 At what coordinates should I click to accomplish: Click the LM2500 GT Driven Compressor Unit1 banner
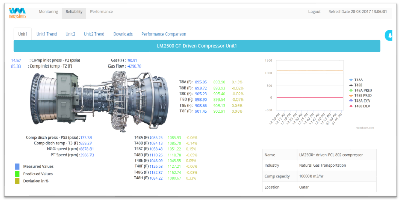[197, 46]
